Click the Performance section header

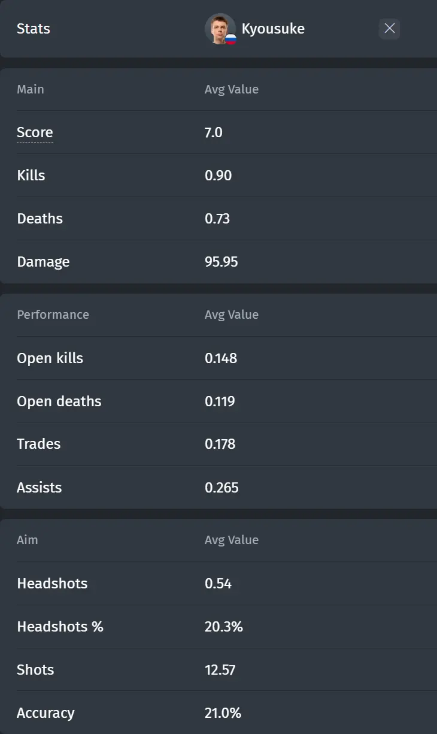[x=53, y=315]
